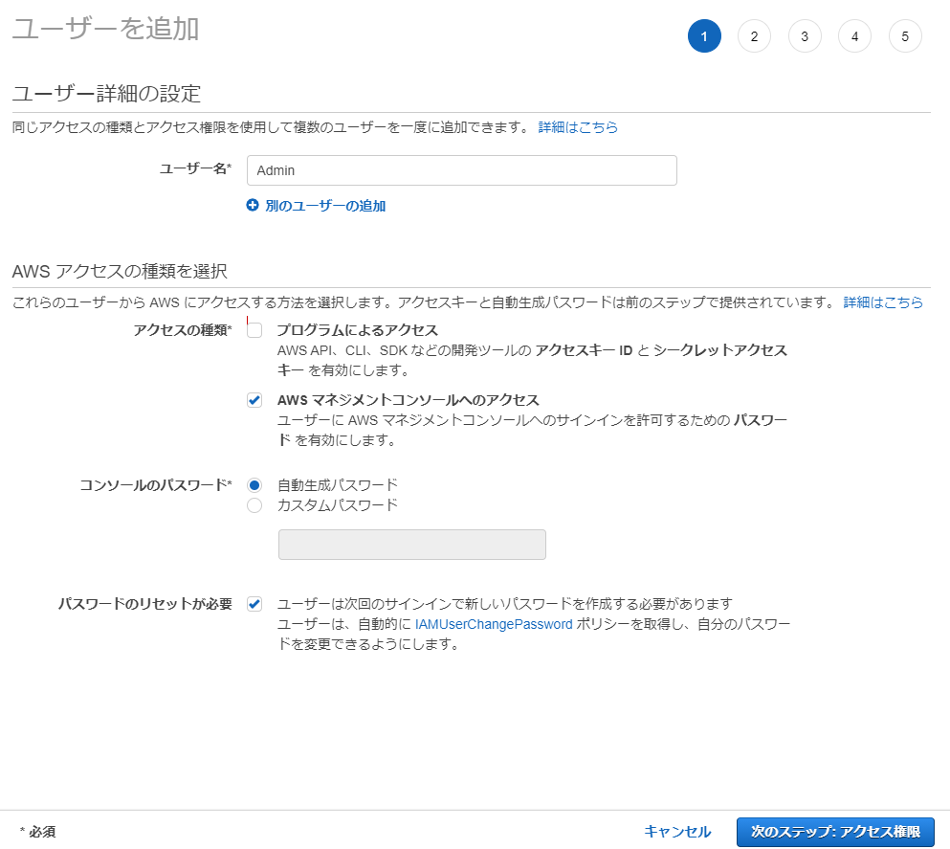Viewport: 950px width, 849px height.
Task: Open wizard step 4 circle
Action: point(855,36)
